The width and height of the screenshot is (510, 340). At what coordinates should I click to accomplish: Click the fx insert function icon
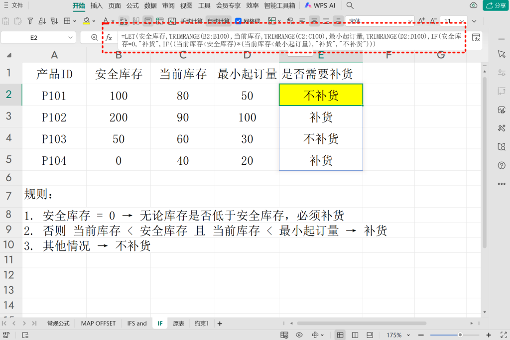click(109, 38)
